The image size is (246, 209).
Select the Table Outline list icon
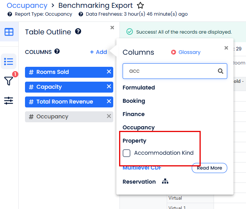point(9,62)
